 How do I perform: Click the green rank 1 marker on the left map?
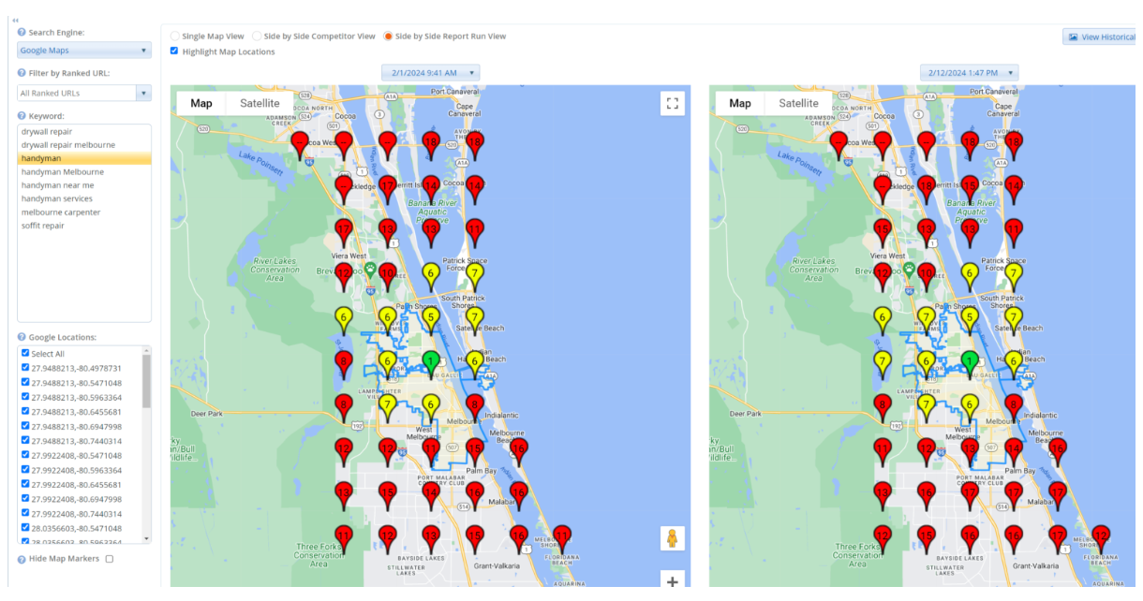pyautogui.click(x=430, y=360)
